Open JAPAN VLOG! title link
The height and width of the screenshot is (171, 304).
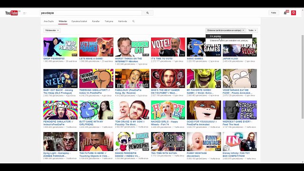coord(230,58)
